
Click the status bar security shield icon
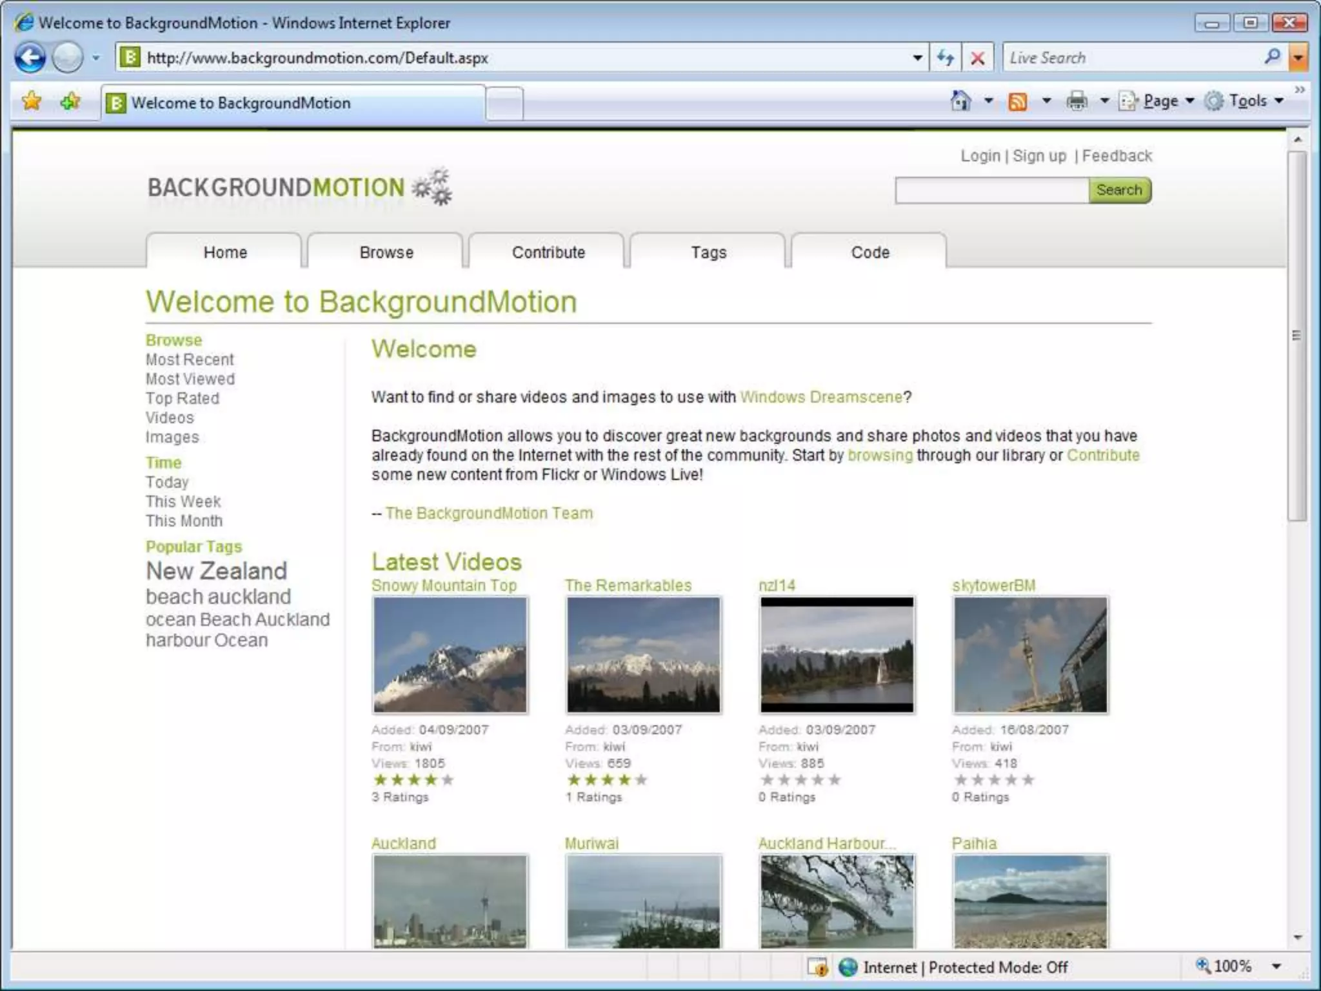818,967
